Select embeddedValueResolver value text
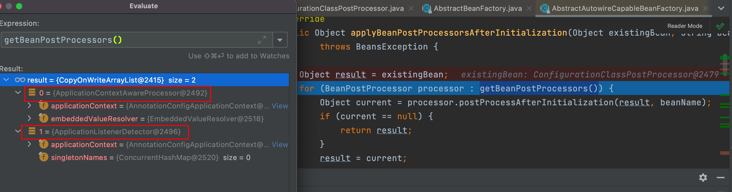Image resolution: width=732 pixels, height=192 pixels. [x=205, y=119]
